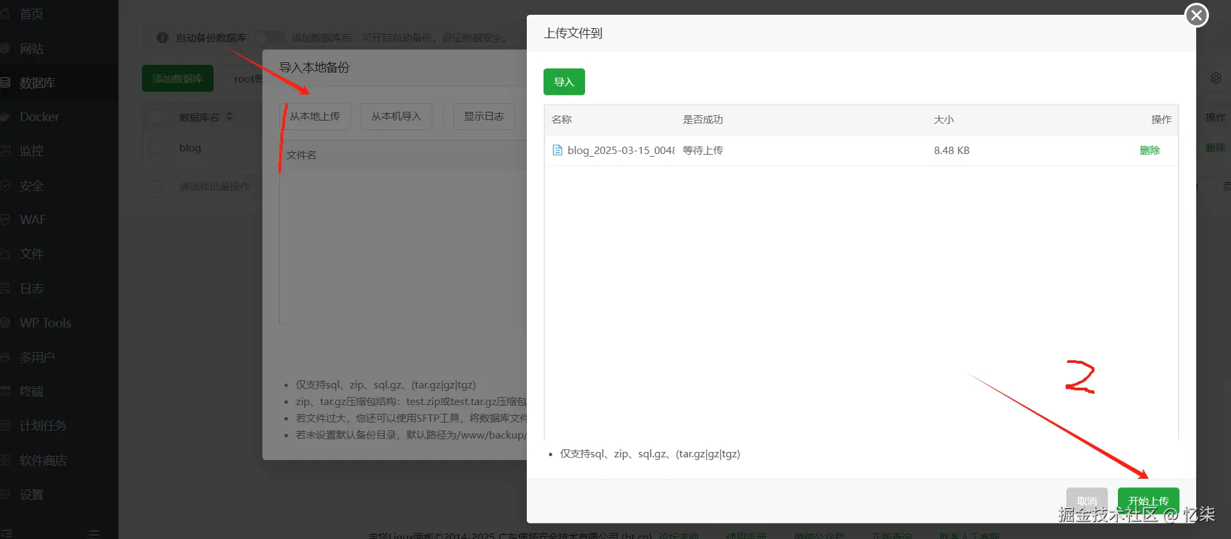Screen dimensions: 1231x539
Task: Close the upload dialog with the X icon
Action: pyautogui.click(x=1197, y=15)
